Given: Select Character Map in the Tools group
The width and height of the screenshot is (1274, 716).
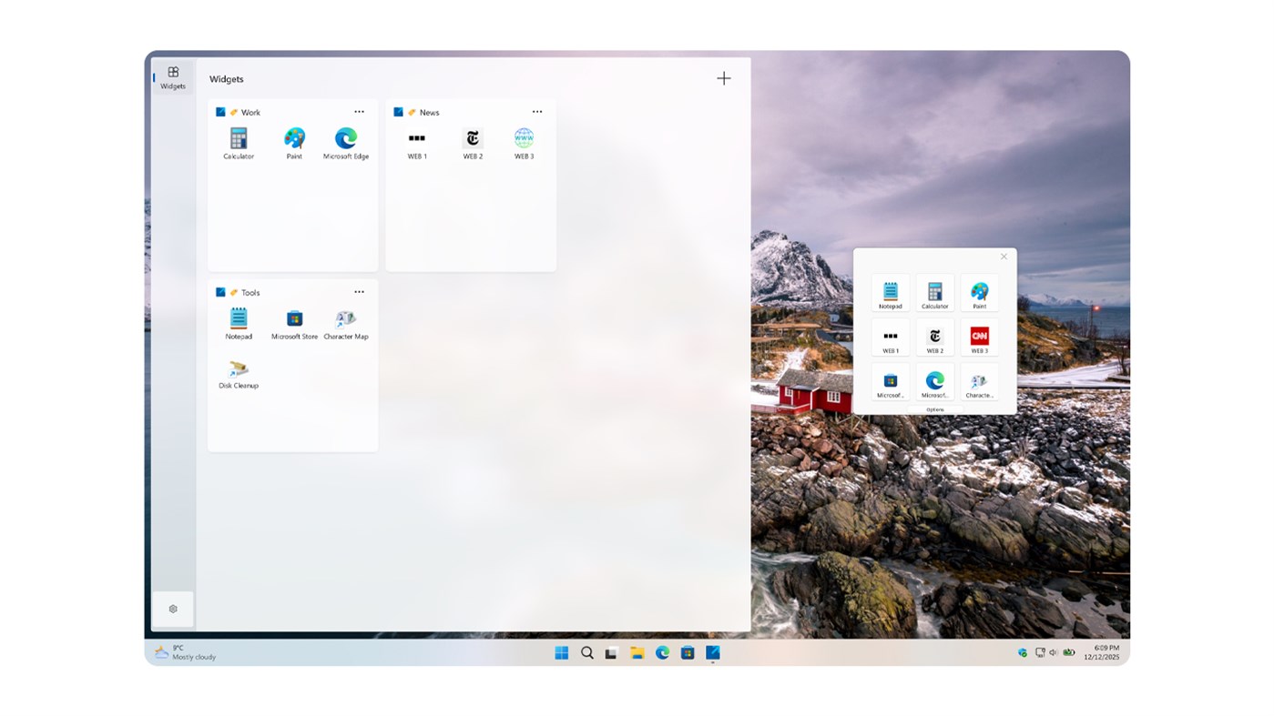Looking at the screenshot, I should tap(345, 318).
